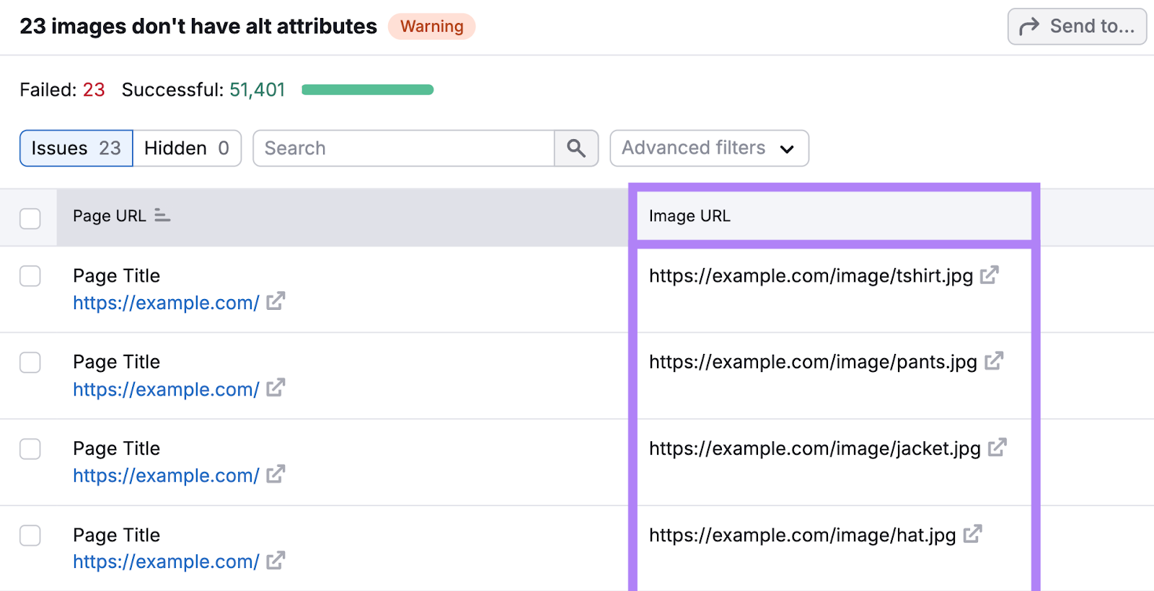Switch to the Issues 23 tab
Image resolution: width=1154 pixels, height=591 pixels.
(76, 148)
